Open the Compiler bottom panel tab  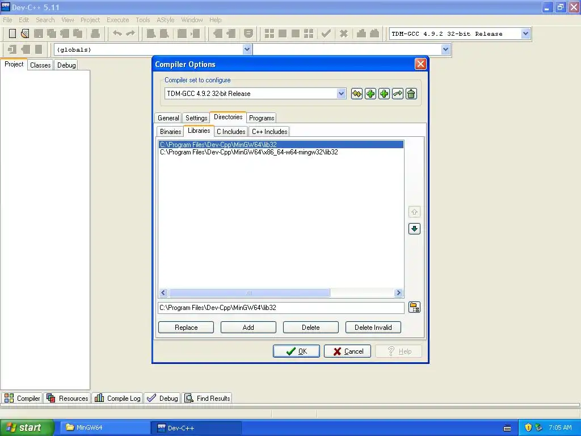click(22, 398)
